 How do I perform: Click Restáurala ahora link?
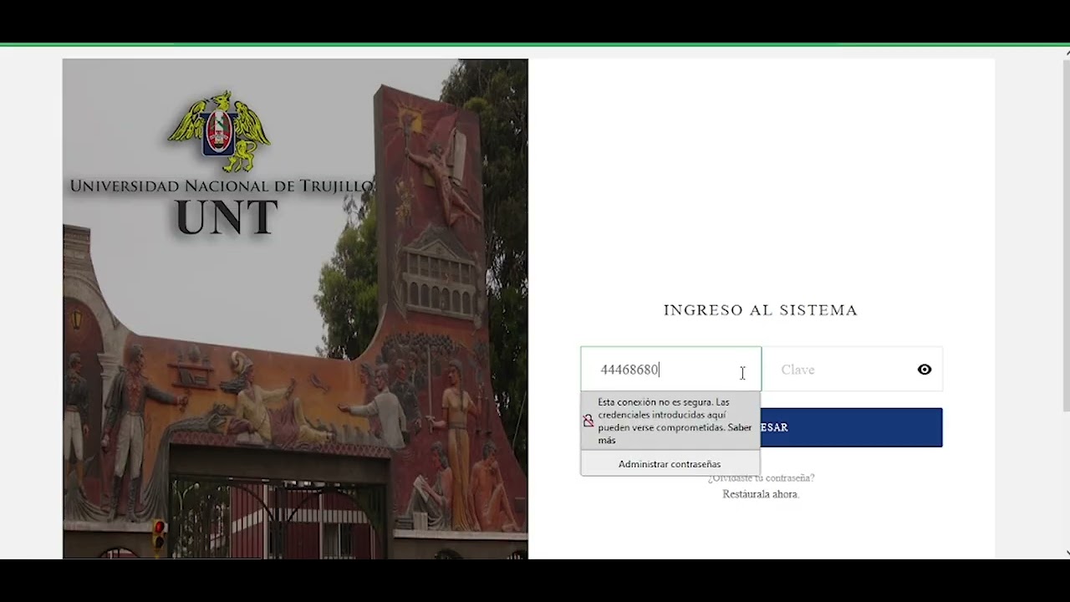(x=761, y=494)
